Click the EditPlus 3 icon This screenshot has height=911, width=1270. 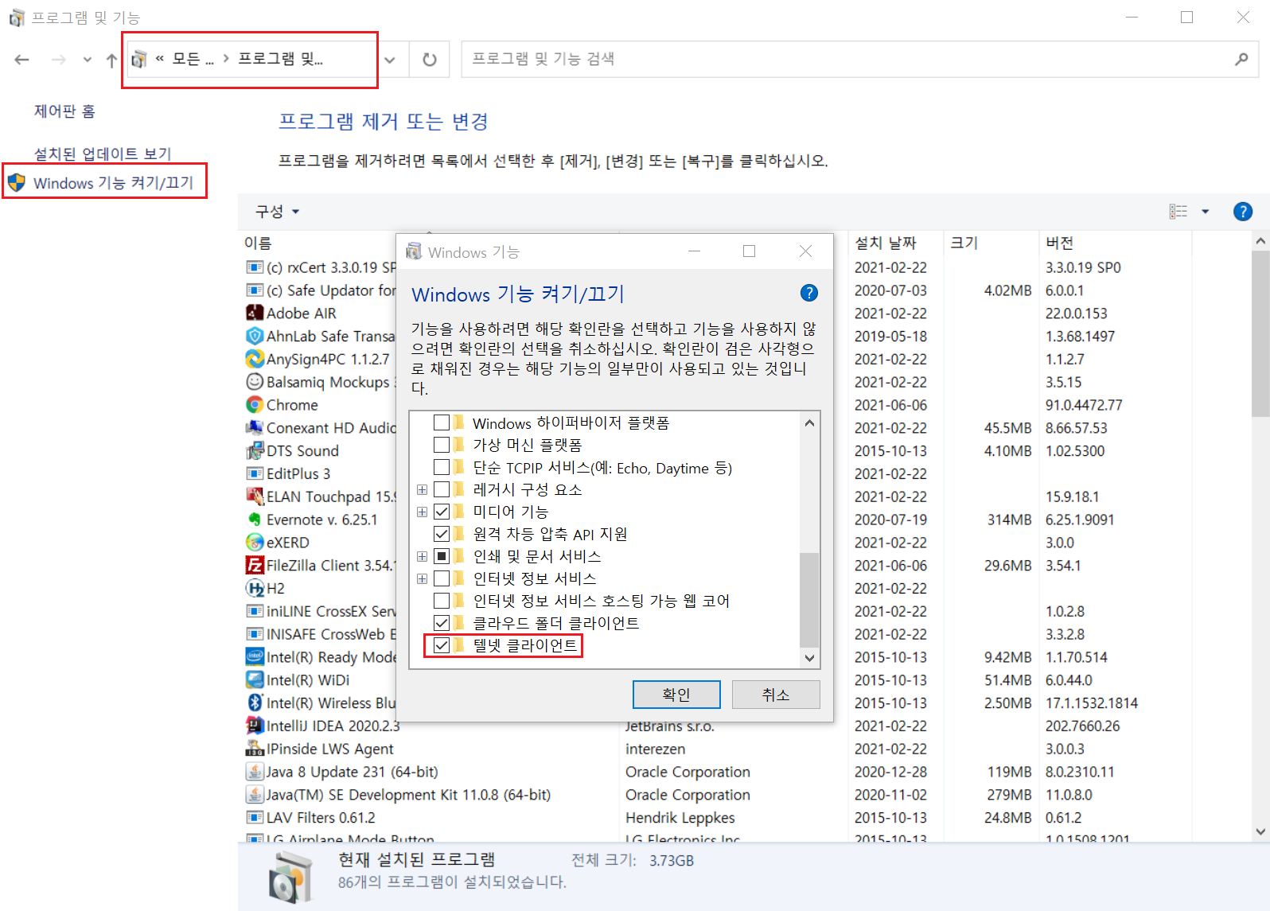pyautogui.click(x=255, y=473)
